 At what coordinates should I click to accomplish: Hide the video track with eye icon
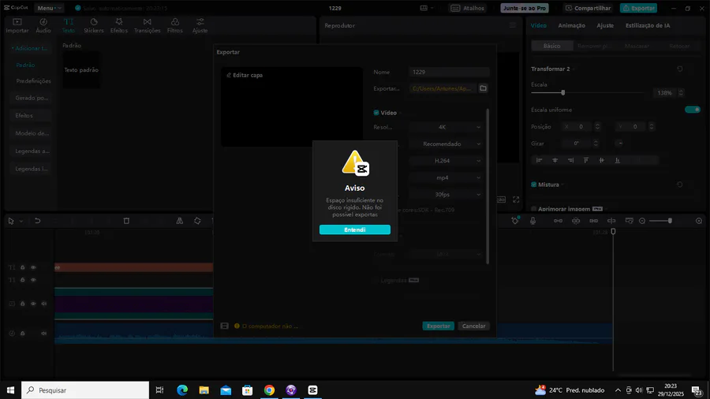click(x=33, y=304)
